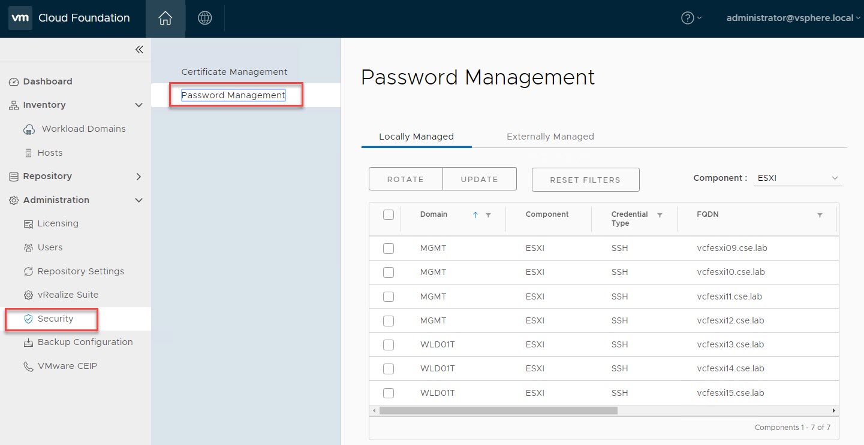The image size is (864, 445).
Task: Click the ROTATE button
Action: [x=405, y=179]
